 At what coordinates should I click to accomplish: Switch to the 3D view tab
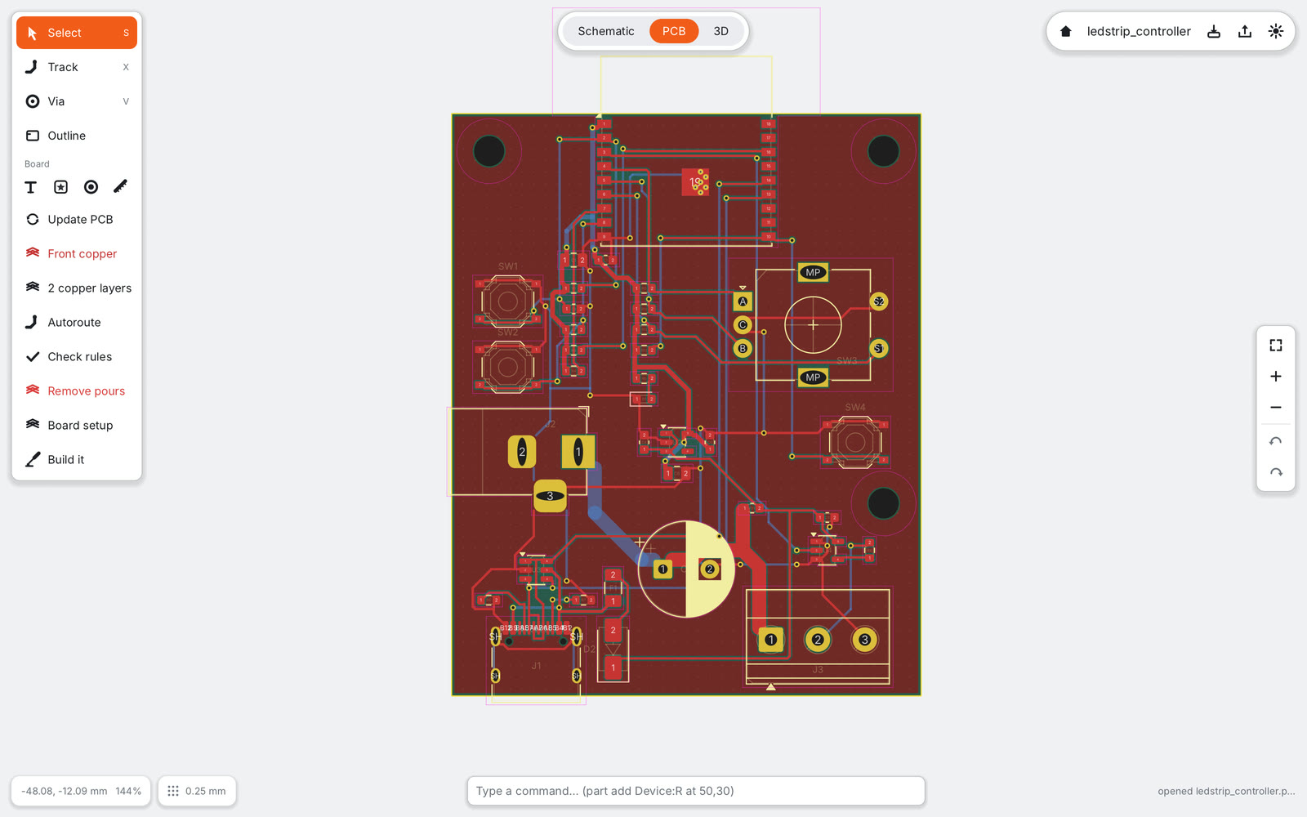721,31
